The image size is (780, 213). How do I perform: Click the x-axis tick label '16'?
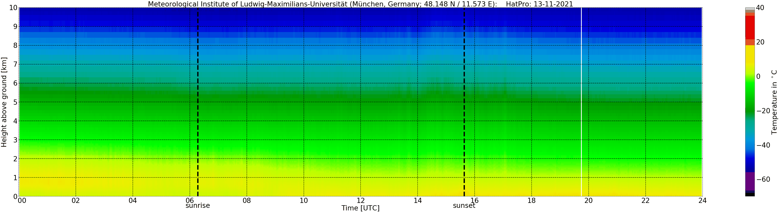pos(474,201)
